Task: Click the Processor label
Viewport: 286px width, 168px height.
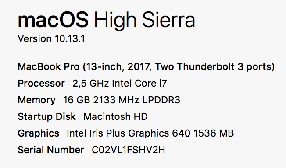Action: pyautogui.click(x=41, y=84)
